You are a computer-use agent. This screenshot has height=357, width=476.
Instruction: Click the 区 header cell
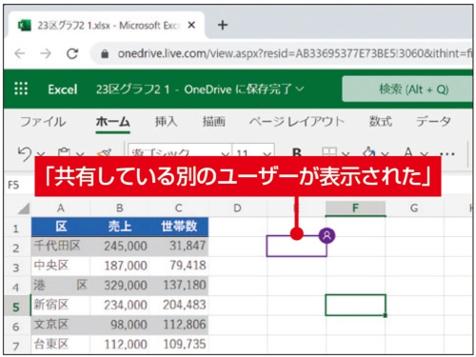click(61, 227)
